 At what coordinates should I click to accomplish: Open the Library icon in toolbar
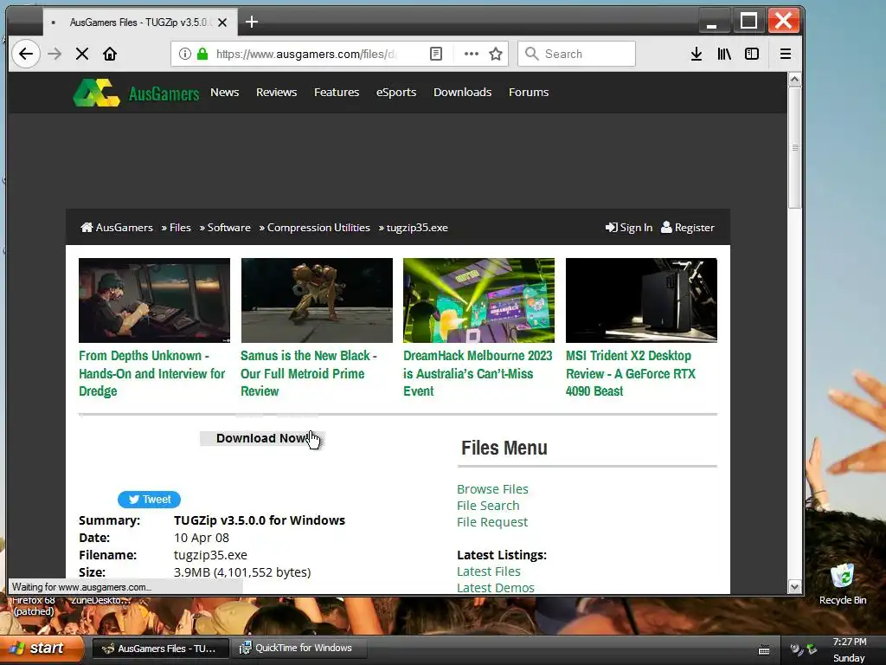click(724, 54)
